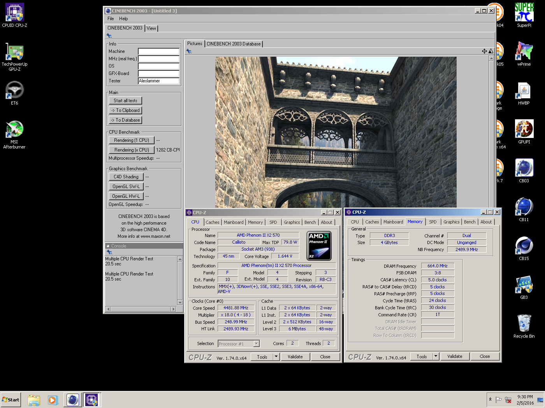Click the Start button
545x408 pixels.
(11, 400)
